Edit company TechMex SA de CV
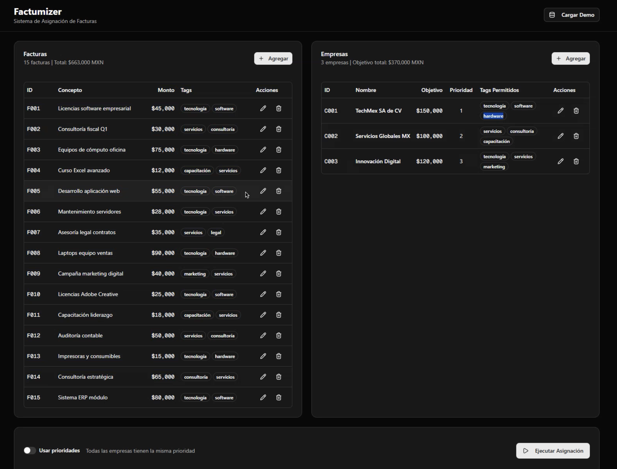Viewport: 617px width, 469px height. [x=561, y=110]
